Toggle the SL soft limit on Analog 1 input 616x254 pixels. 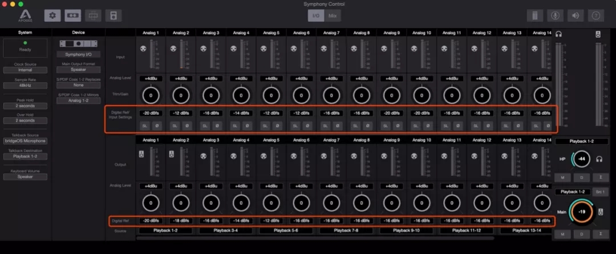tap(144, 125)
